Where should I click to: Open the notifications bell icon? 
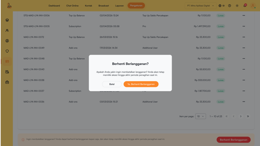pos(245,6)
